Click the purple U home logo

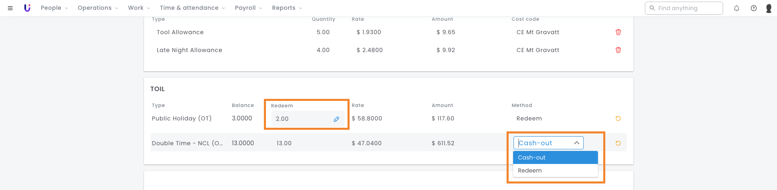27,8
